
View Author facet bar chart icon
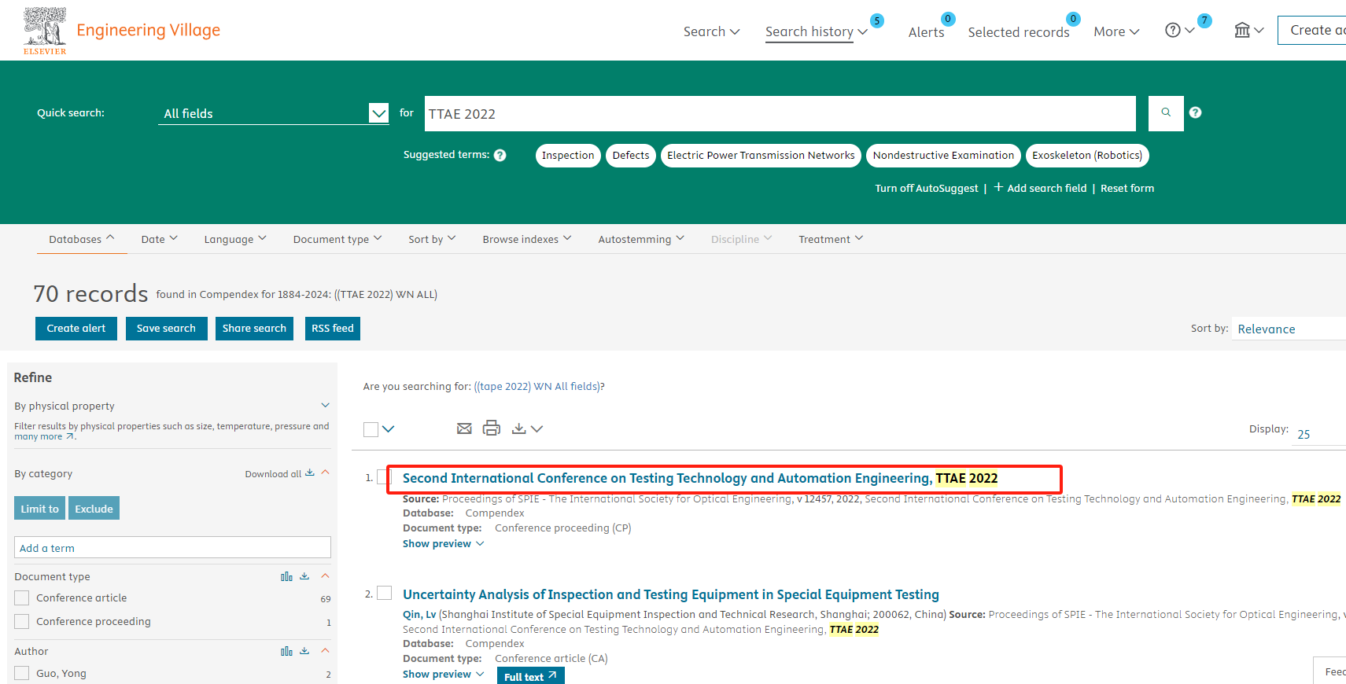coord(286,651)
